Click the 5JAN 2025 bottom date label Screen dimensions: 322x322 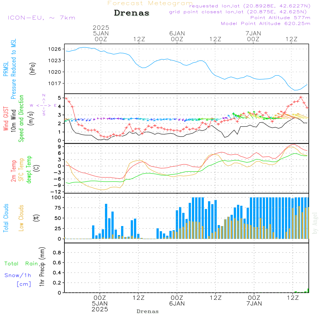pyautogui.click(x=100, y=307)
